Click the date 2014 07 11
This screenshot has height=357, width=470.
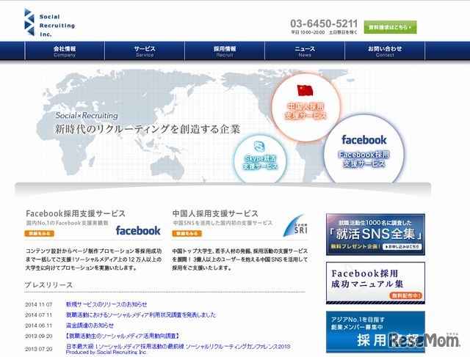(39, 315)
